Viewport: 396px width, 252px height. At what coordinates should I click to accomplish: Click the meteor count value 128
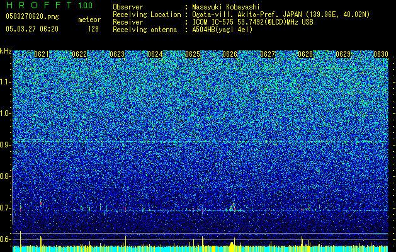(x=93, y=29)
